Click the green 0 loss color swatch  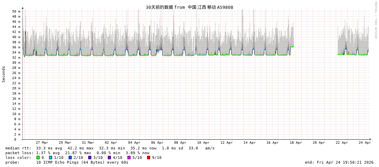(x=38, y=158)
